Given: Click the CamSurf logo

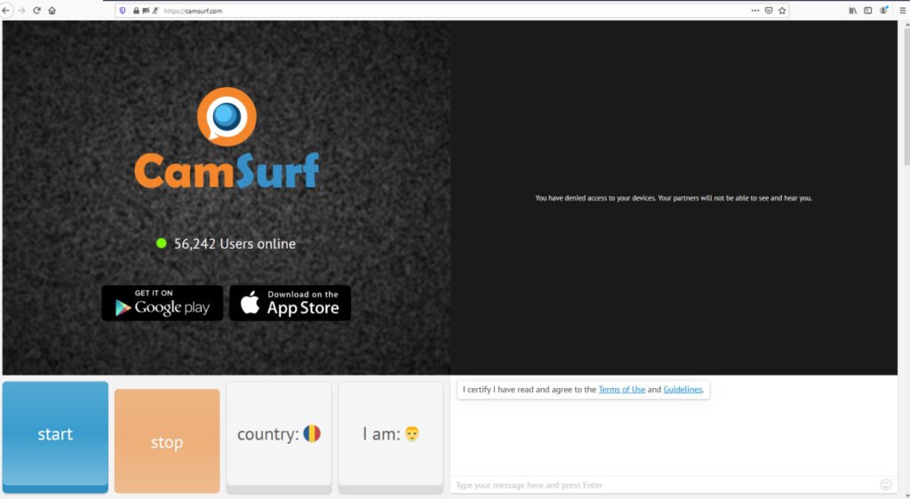Looking at the screenshot, I should (x=227, y=138).
